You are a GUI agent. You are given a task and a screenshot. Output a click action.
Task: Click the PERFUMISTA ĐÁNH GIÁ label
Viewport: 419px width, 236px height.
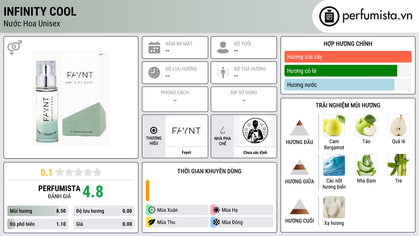[59, 192]
